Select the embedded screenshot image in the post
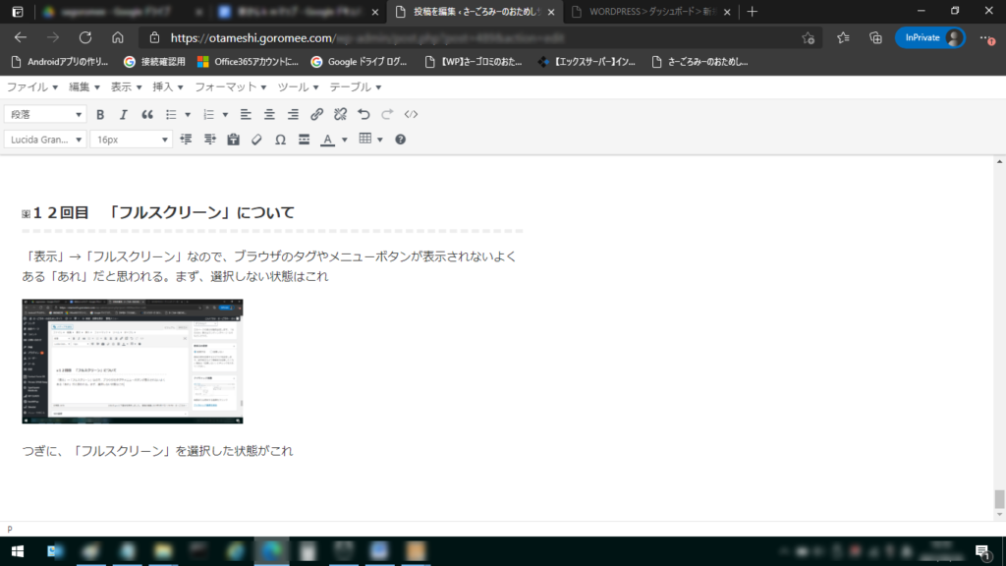1006x566 pixels. (x=133, y=362)
